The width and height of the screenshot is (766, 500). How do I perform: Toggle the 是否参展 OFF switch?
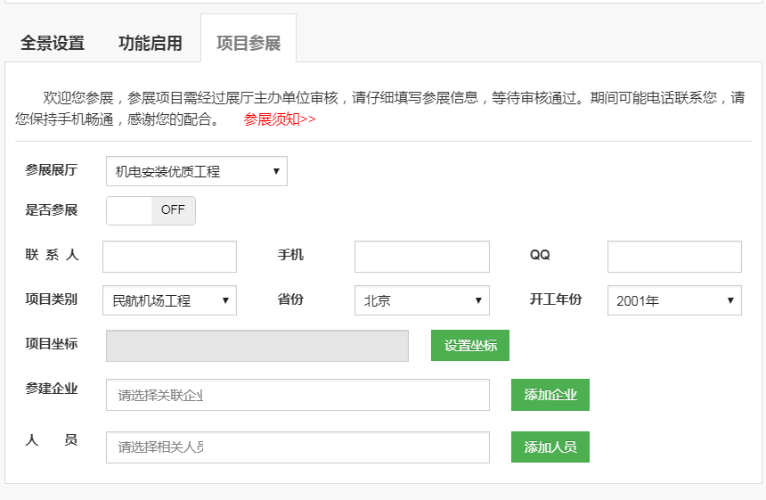[x=151, y=210]
